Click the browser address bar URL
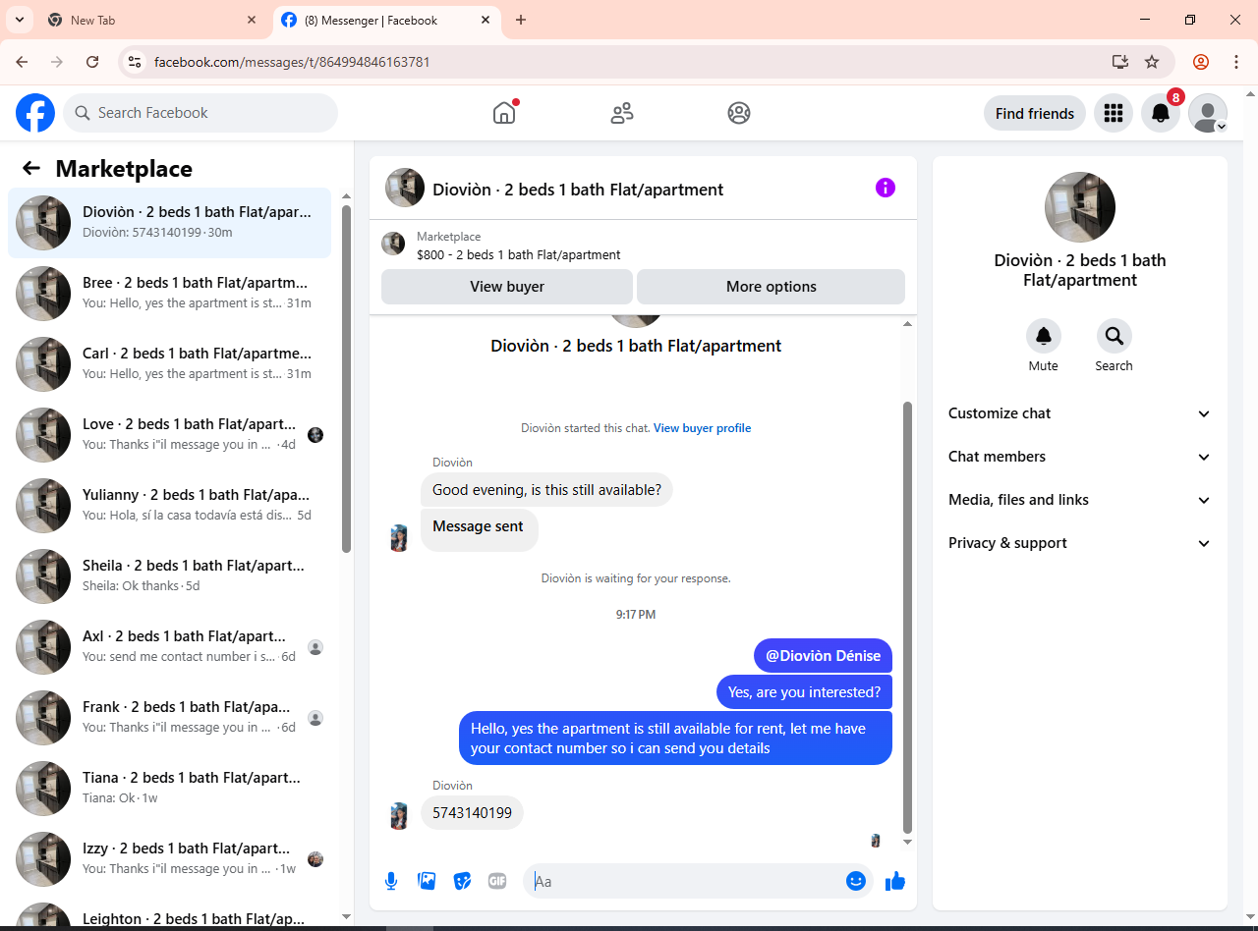The width and height of the screenshot is (1258, 931). (x=292, y=62)
